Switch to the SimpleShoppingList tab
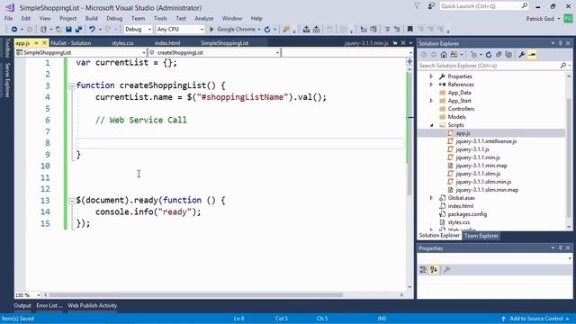The height and width of the screenshot is (324, 576). coord(224,43)
